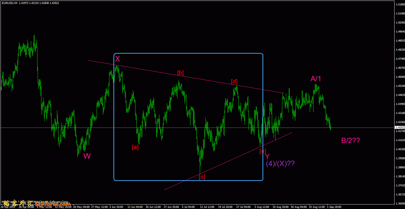Click the "20 May 04:00" time label
405x209 pixels.
pyautogui.click(x=81, y=207)
